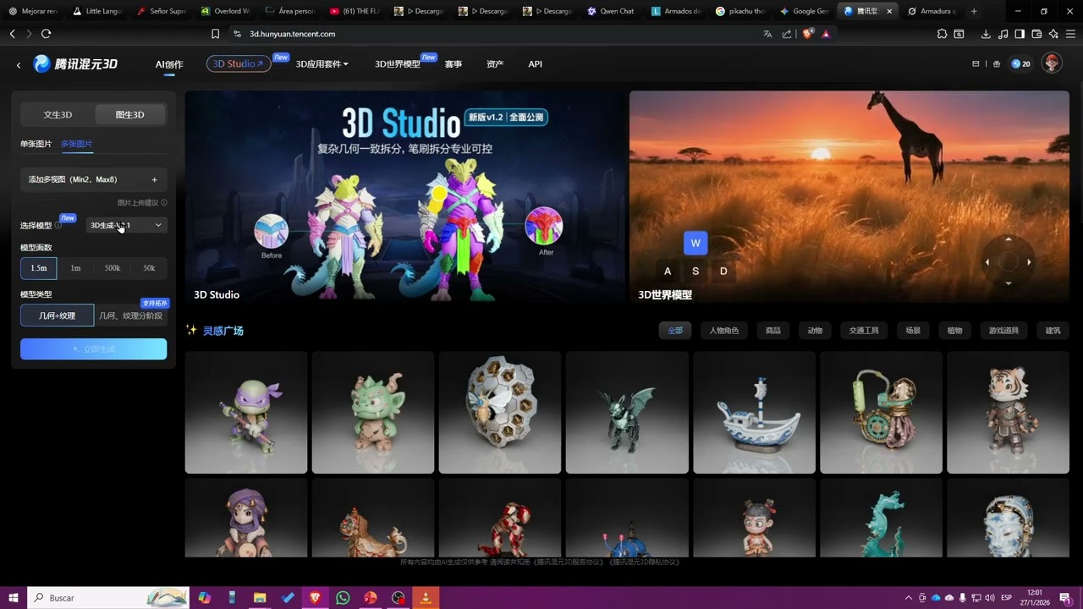Screen dimensions: 1083x609
Task: Select 几何、纹理分阶段 model type
Action: pos(130,315)
